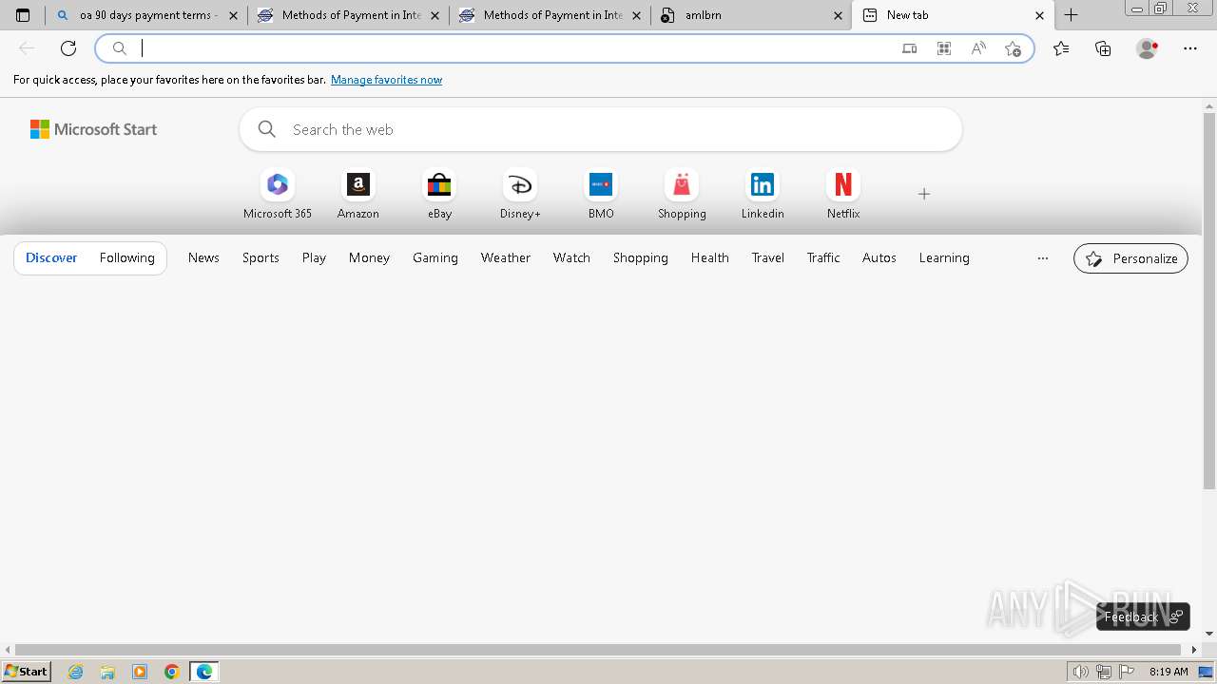
Task: Open the Amazon quick link
Action: point(358,195)
